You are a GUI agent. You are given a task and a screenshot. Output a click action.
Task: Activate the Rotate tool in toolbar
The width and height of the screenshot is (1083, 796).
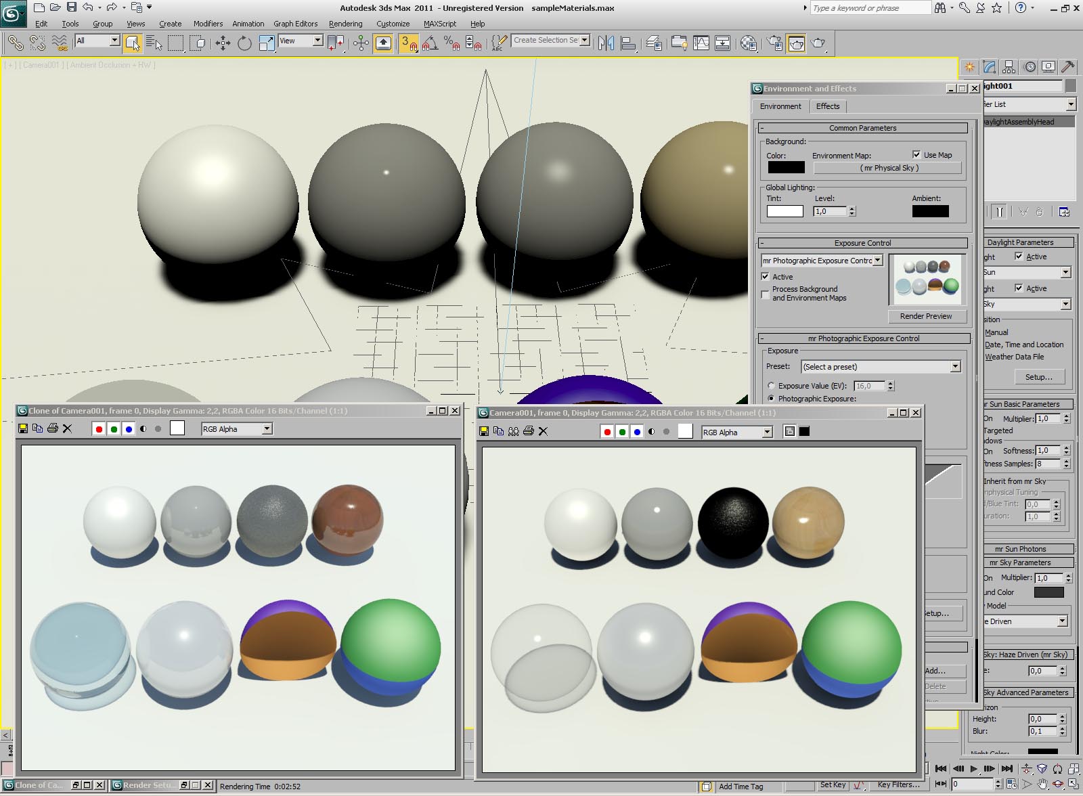(244, 43)
